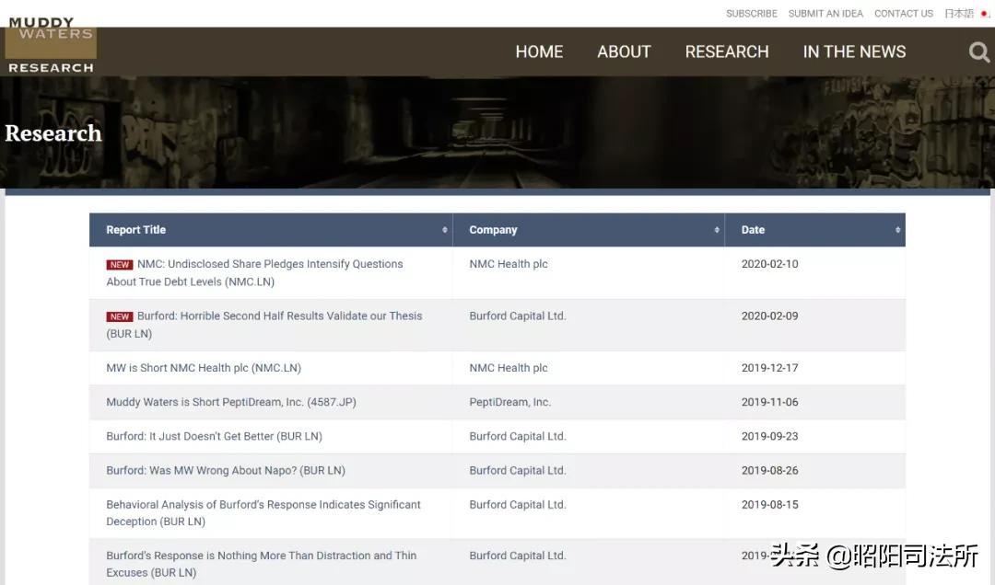
Task: Open the ABOUT navigation item
Action: [624, 52]
